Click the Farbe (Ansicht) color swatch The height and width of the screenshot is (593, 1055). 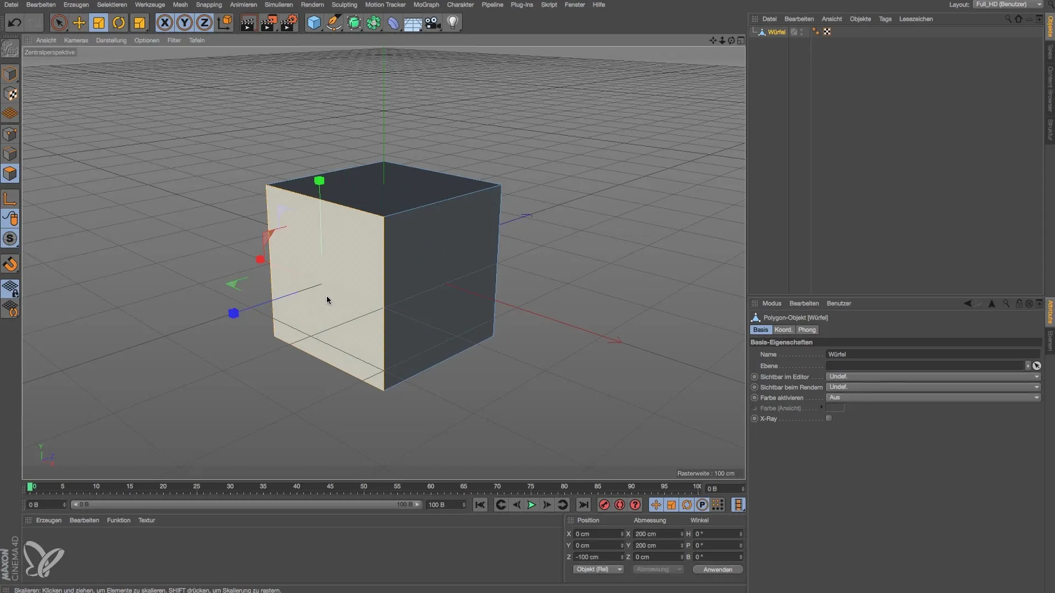(835, 408)
